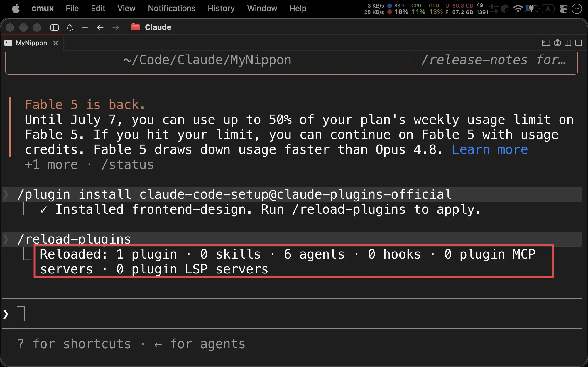
Task: Go back with left arrow
Action: pos(100,28)
